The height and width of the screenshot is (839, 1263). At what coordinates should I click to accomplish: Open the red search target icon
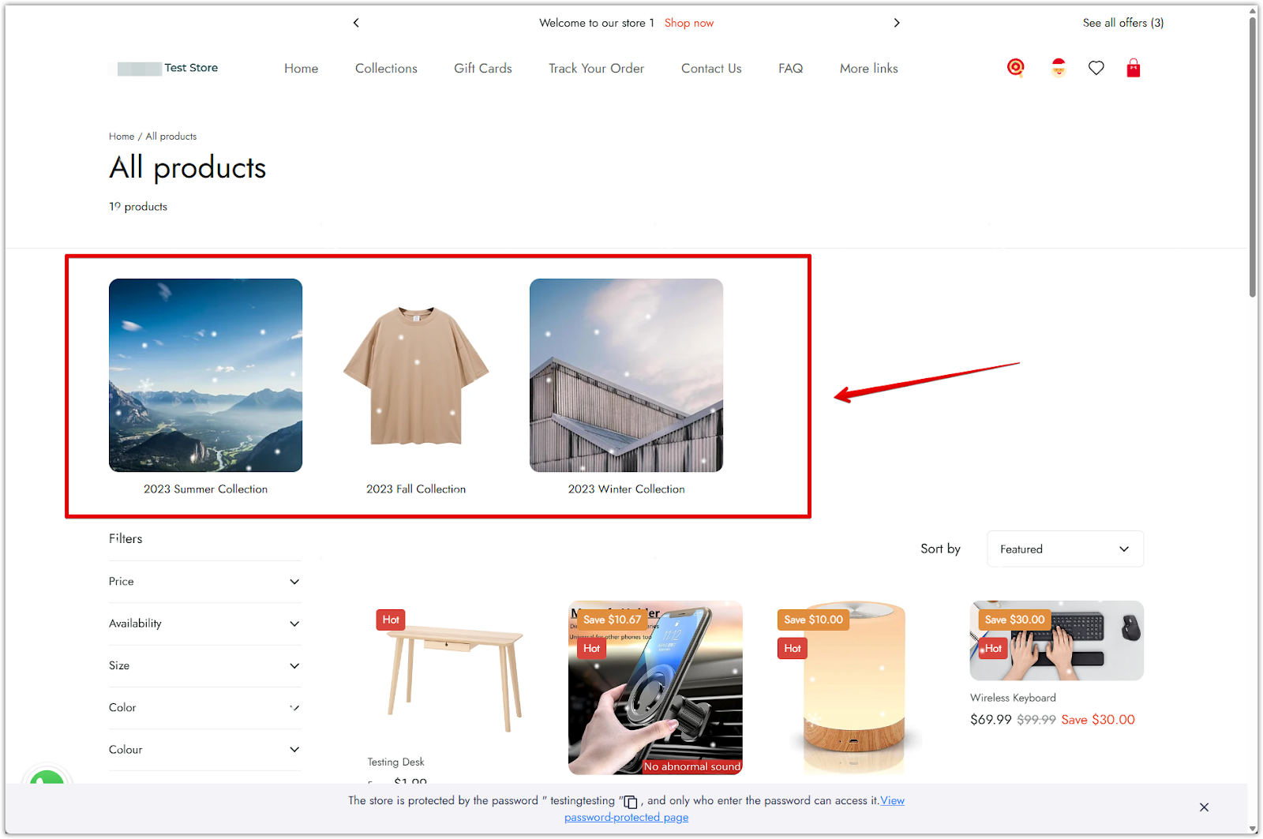coord(1016,68)
